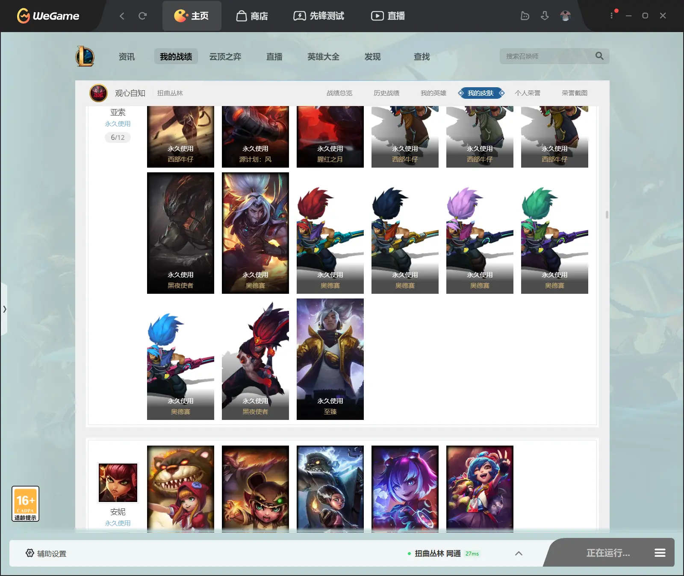Image resolution: width=684 pixels, height=576 pixels.
Task: Open 云顶之弈 section
Action: (x=225, y=56)
